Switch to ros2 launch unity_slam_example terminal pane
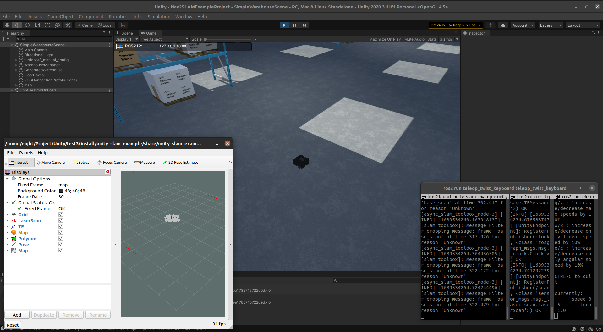 [465, 197]
